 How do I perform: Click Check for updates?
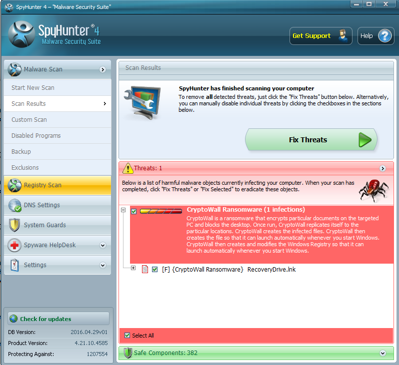pos(58,319)
